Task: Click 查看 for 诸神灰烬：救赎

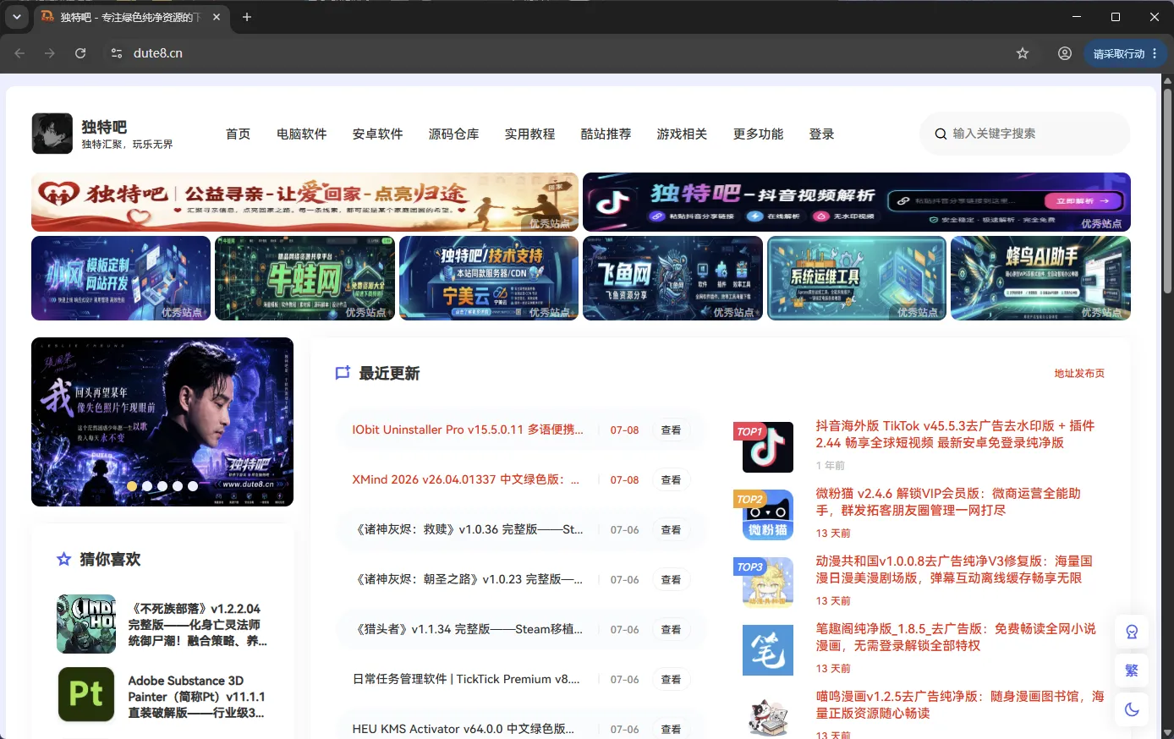Action: click(x=672, y=529)
